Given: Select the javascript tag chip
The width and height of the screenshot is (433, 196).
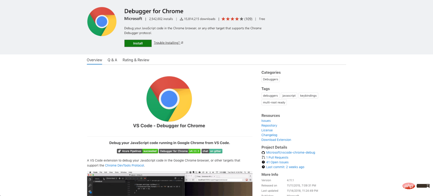Looking at the screenshot, I should 289,95.
